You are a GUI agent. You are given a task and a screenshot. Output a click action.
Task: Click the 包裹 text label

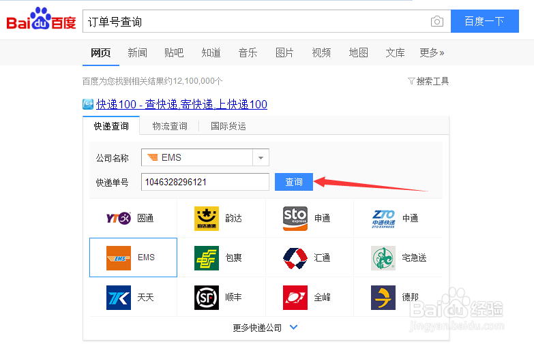click(x=234, y=257)
